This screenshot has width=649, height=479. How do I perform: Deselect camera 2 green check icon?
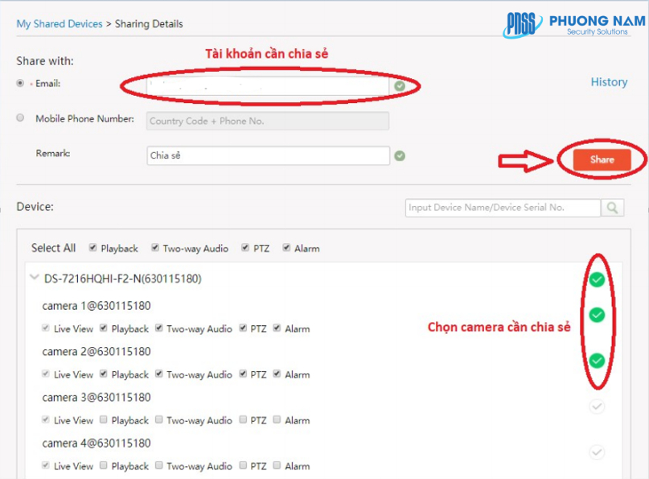click(596, 360)
